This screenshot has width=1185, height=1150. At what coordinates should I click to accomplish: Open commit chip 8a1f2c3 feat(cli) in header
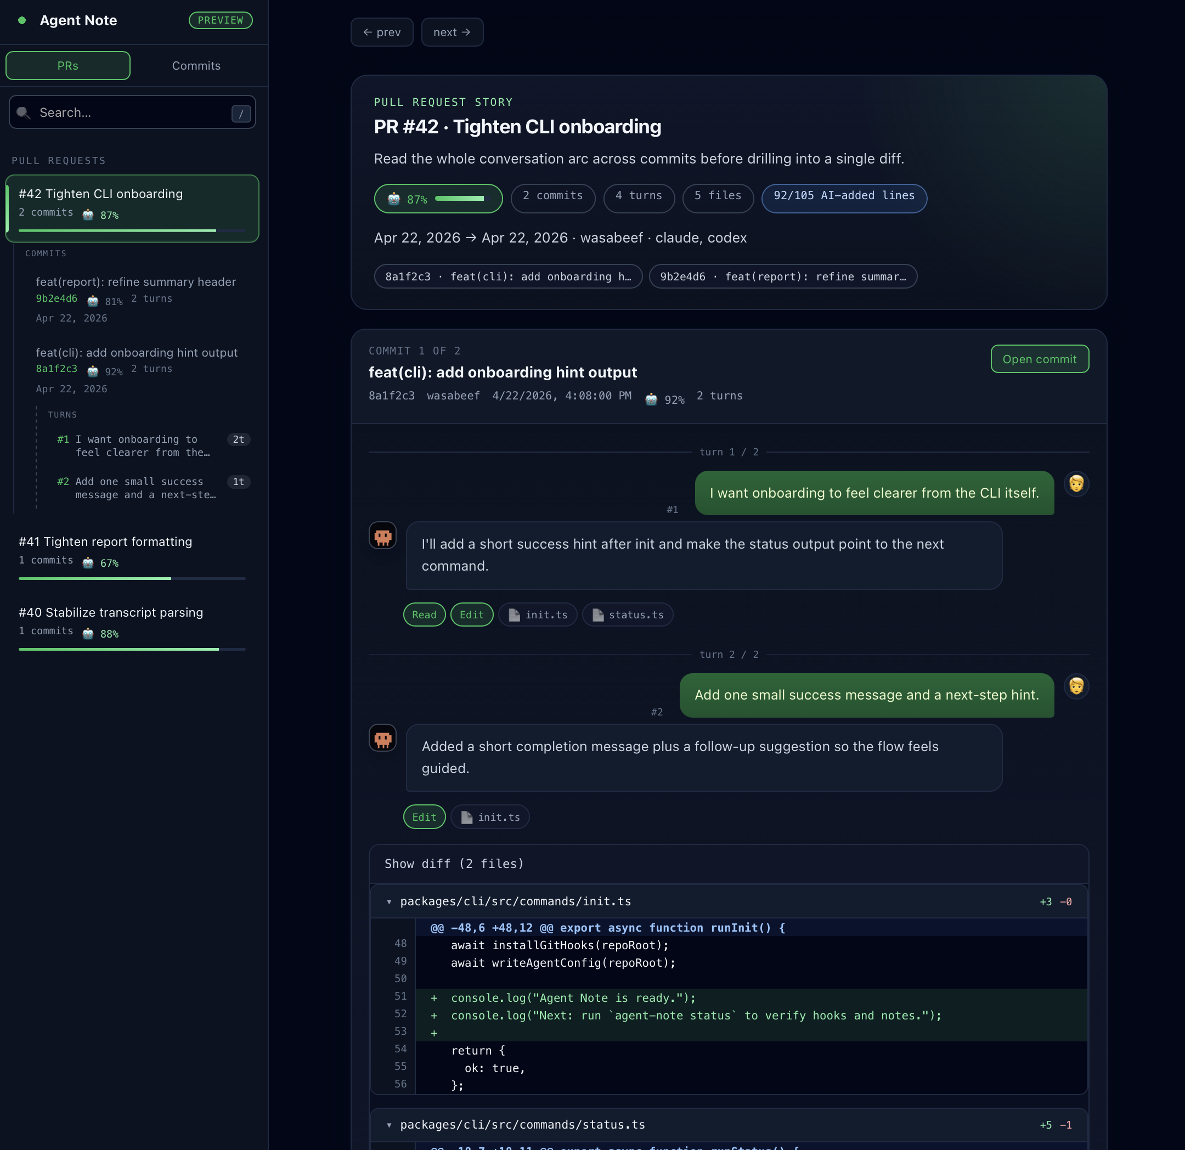pos(509,277)
